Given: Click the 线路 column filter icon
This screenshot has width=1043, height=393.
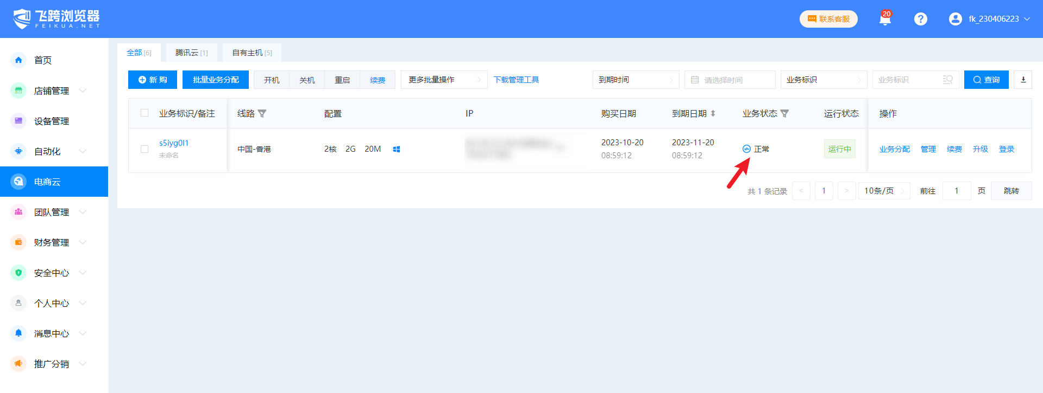Looking at the screenshot, I should pyautogui.click(x=262, y=114).
